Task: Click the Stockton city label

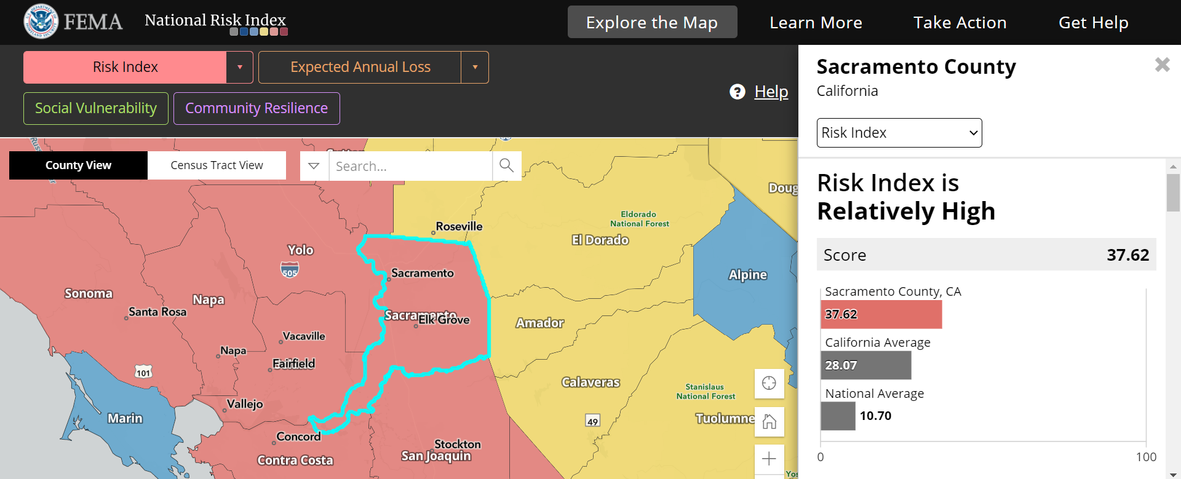Action: (458, 444)
